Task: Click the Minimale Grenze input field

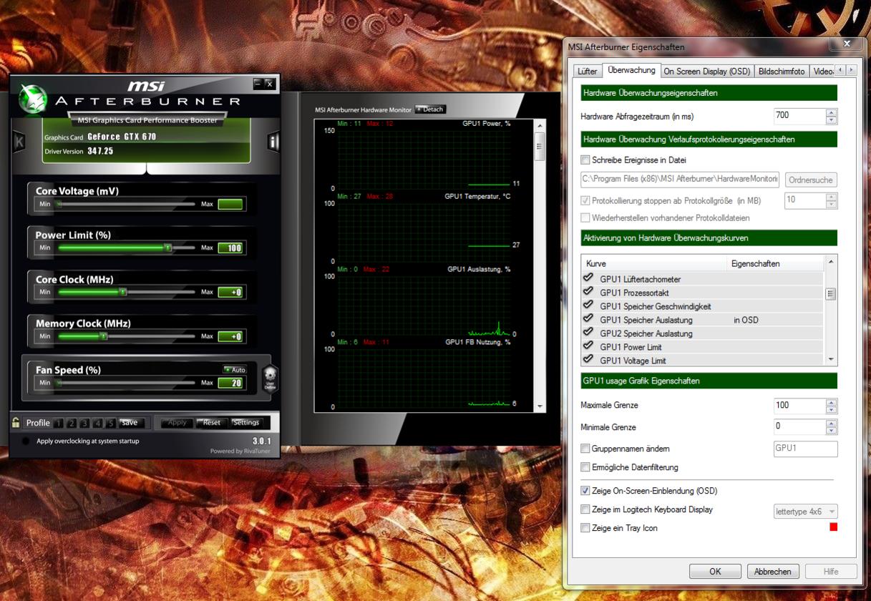Action: click(799, 426)
